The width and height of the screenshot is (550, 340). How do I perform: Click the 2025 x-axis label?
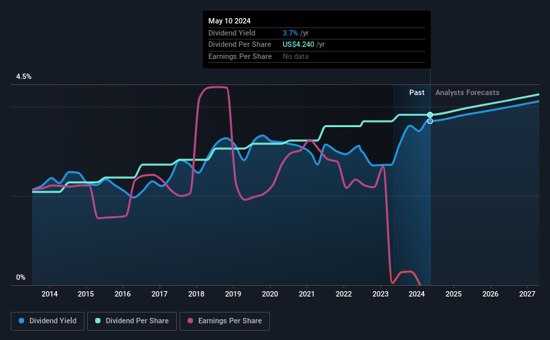[x=454, y=294]
